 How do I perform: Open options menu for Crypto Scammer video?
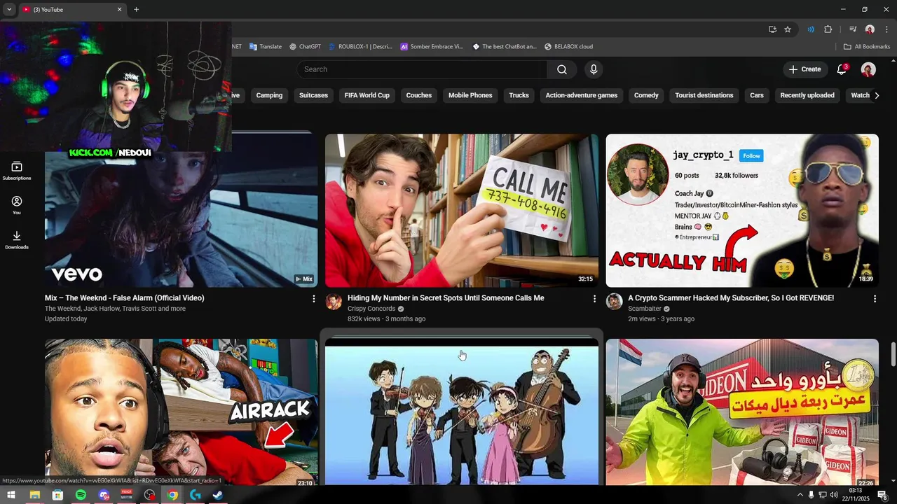click(875, 299)
